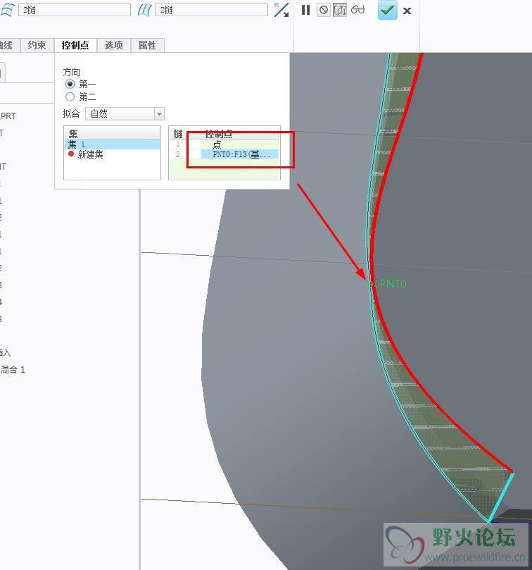Viewport: 532px width, 570px height.
Task: Select 集 1 in the set list
Action: pyautogui.click(x=112, y=144)
